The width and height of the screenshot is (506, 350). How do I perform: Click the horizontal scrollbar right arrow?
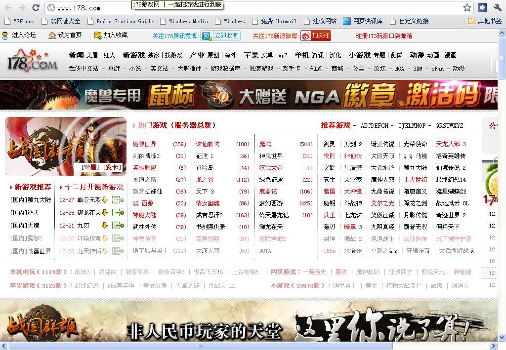pyautogui.click(x=493, y=346)
